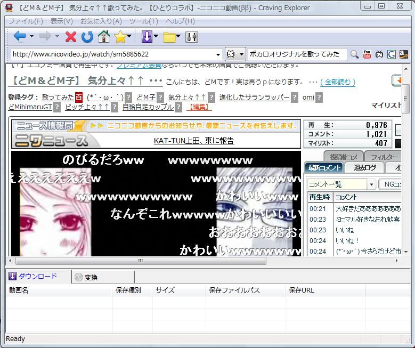This screenshot has height=348, width=415.
Task: Click the search keyword field
Action: click(x=297, y=54)
